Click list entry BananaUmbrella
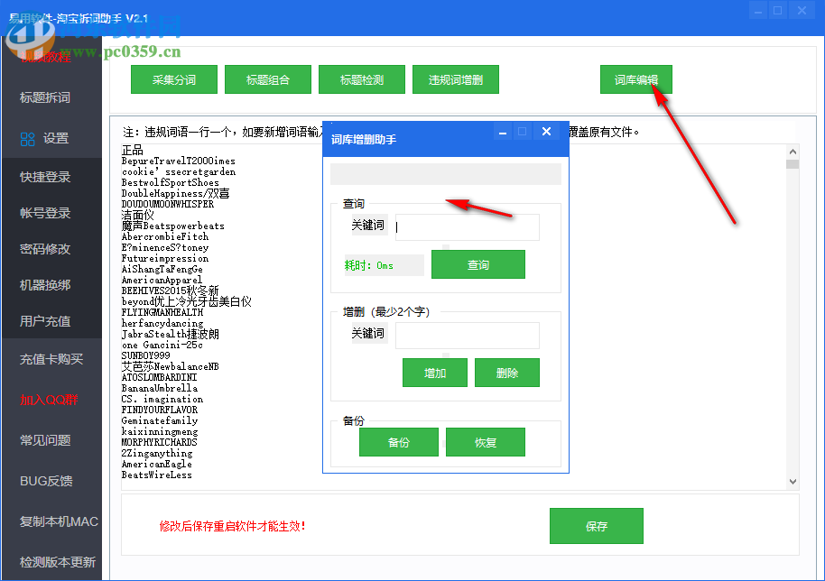 (160, 388)
